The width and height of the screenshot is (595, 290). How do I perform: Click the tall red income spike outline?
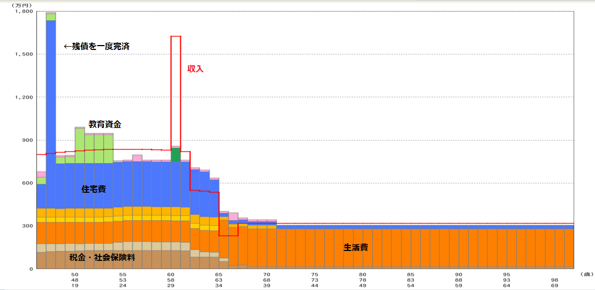point(176,88)
